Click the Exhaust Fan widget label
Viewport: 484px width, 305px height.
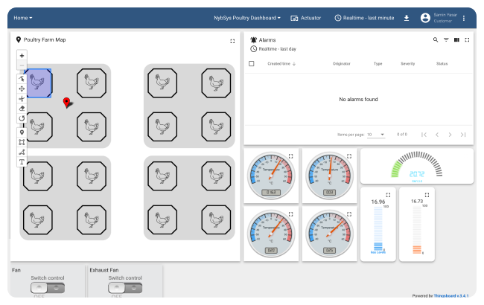pos(104,270)
